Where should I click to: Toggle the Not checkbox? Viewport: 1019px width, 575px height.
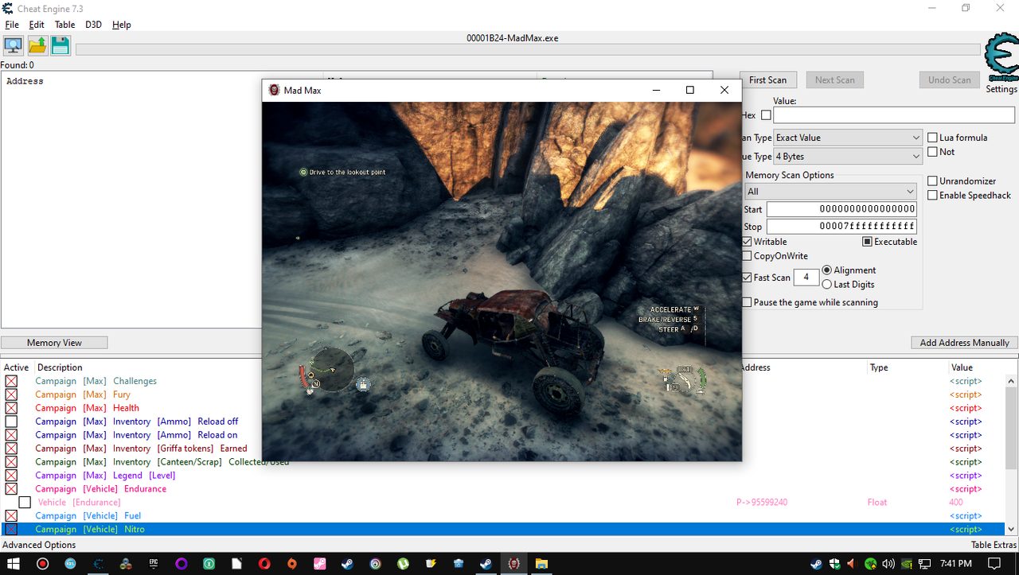932,152
